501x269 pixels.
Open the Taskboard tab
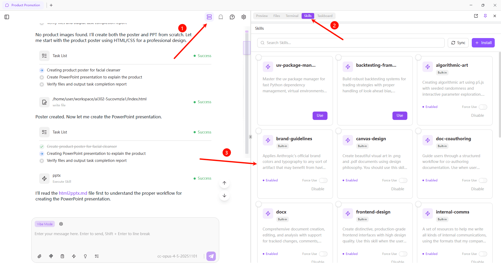click(x=325, y=16)
